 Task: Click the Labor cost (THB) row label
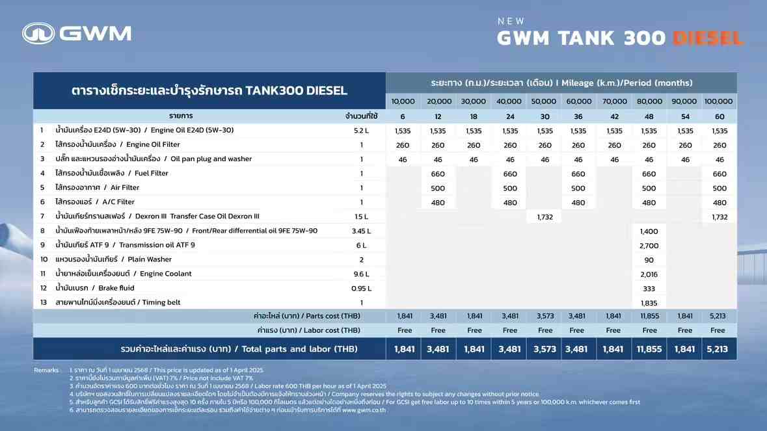[x=308, y=330]
